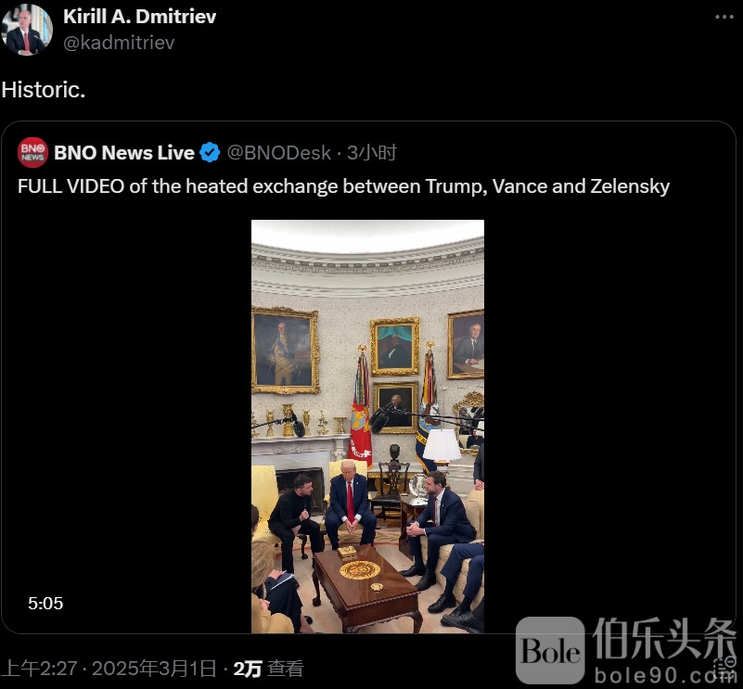Screen dimensions: 743x689
Task: Open the BNO News Live account name
Action: [x=124, y=153]
